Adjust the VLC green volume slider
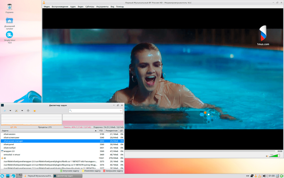 pos(276,155)
